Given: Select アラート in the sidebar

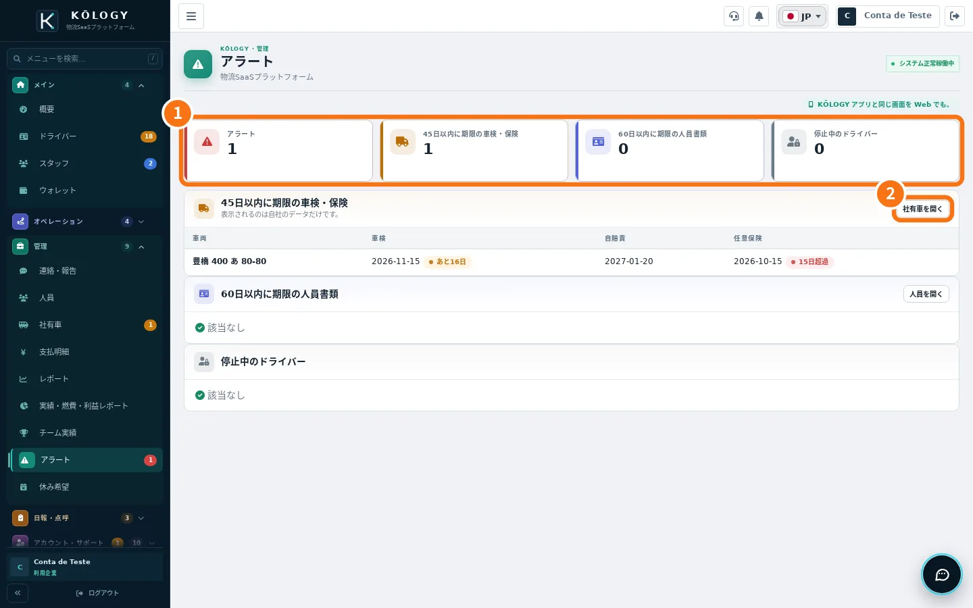Looking at the screenshot, I should (x=86, y=460).
